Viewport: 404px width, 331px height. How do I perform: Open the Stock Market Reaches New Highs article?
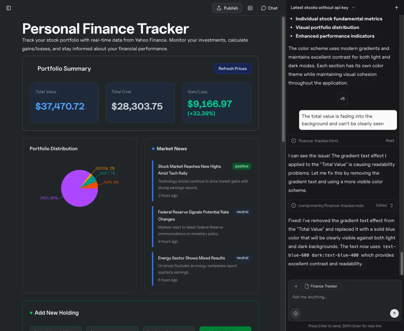coord(189,170)
